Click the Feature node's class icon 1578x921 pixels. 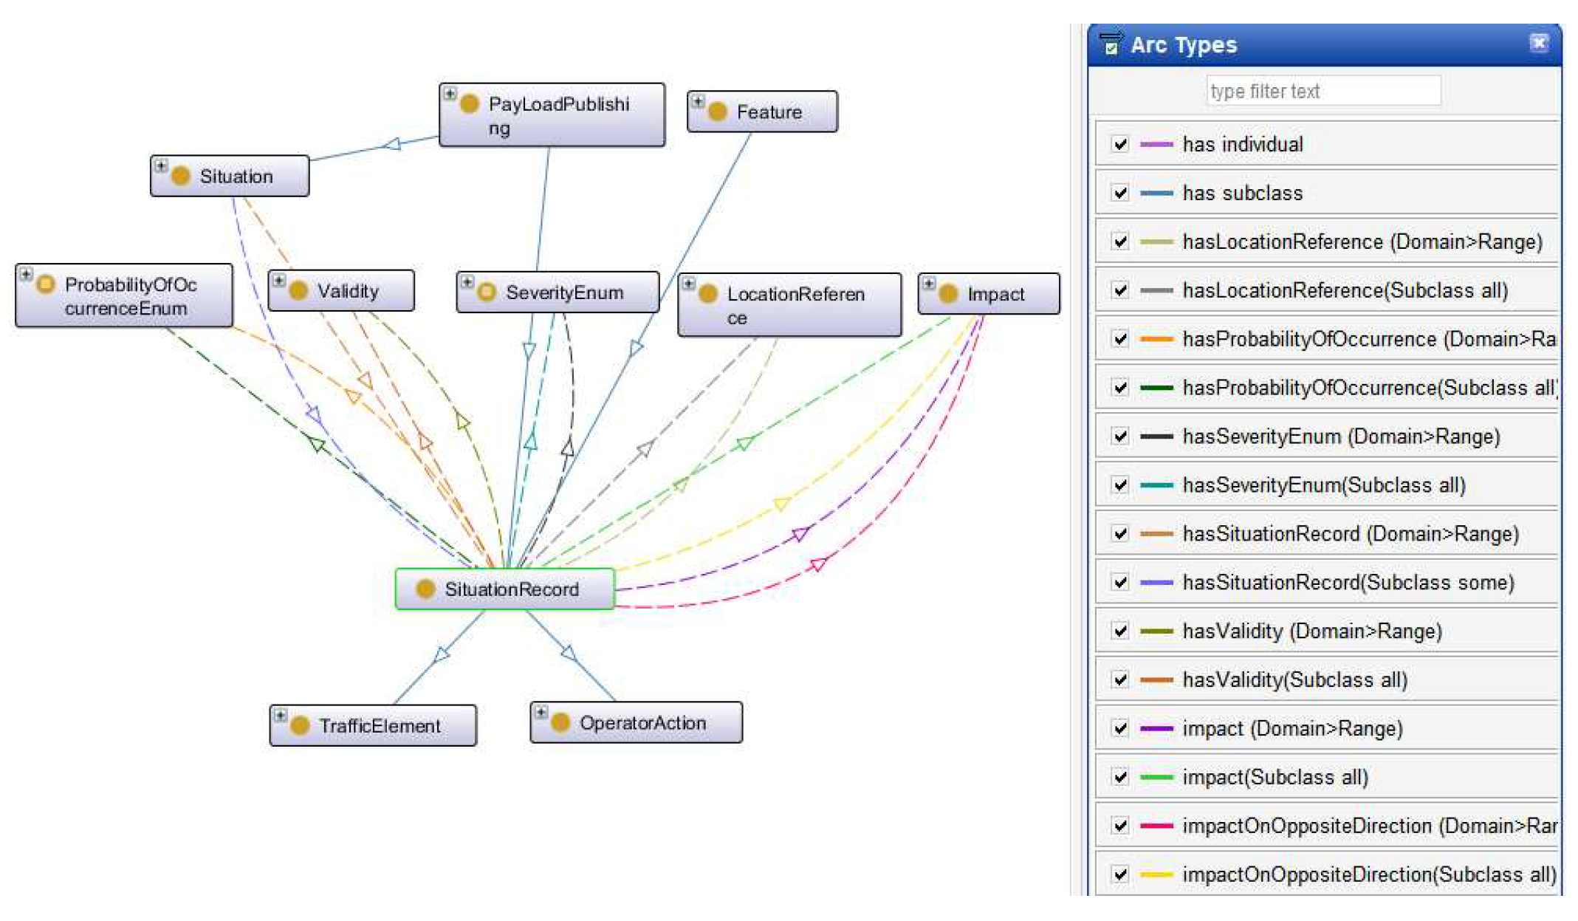[x=717, y=112]
